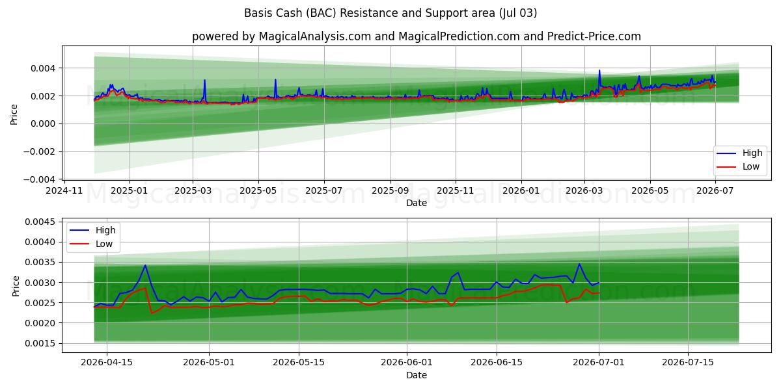Click the top chart x-axis label '2025-09'

coord(390,190)
